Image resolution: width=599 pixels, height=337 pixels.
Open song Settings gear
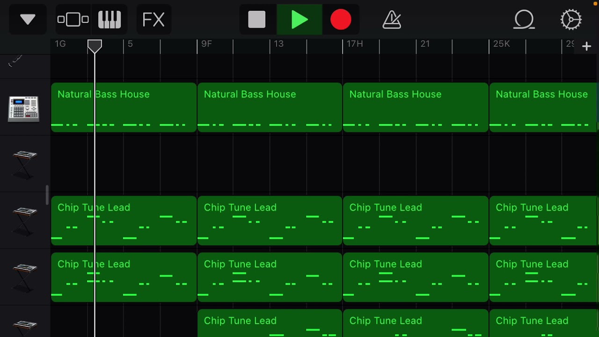[x=571, y=20]
